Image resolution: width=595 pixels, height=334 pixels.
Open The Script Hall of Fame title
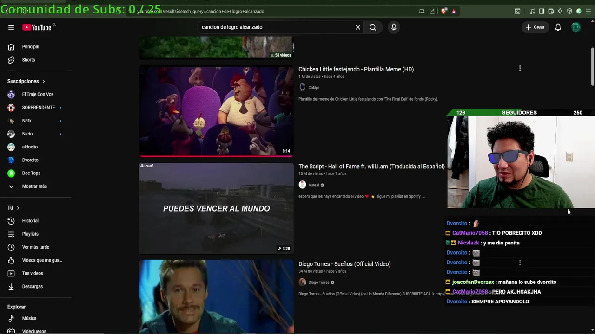[371, 167]
